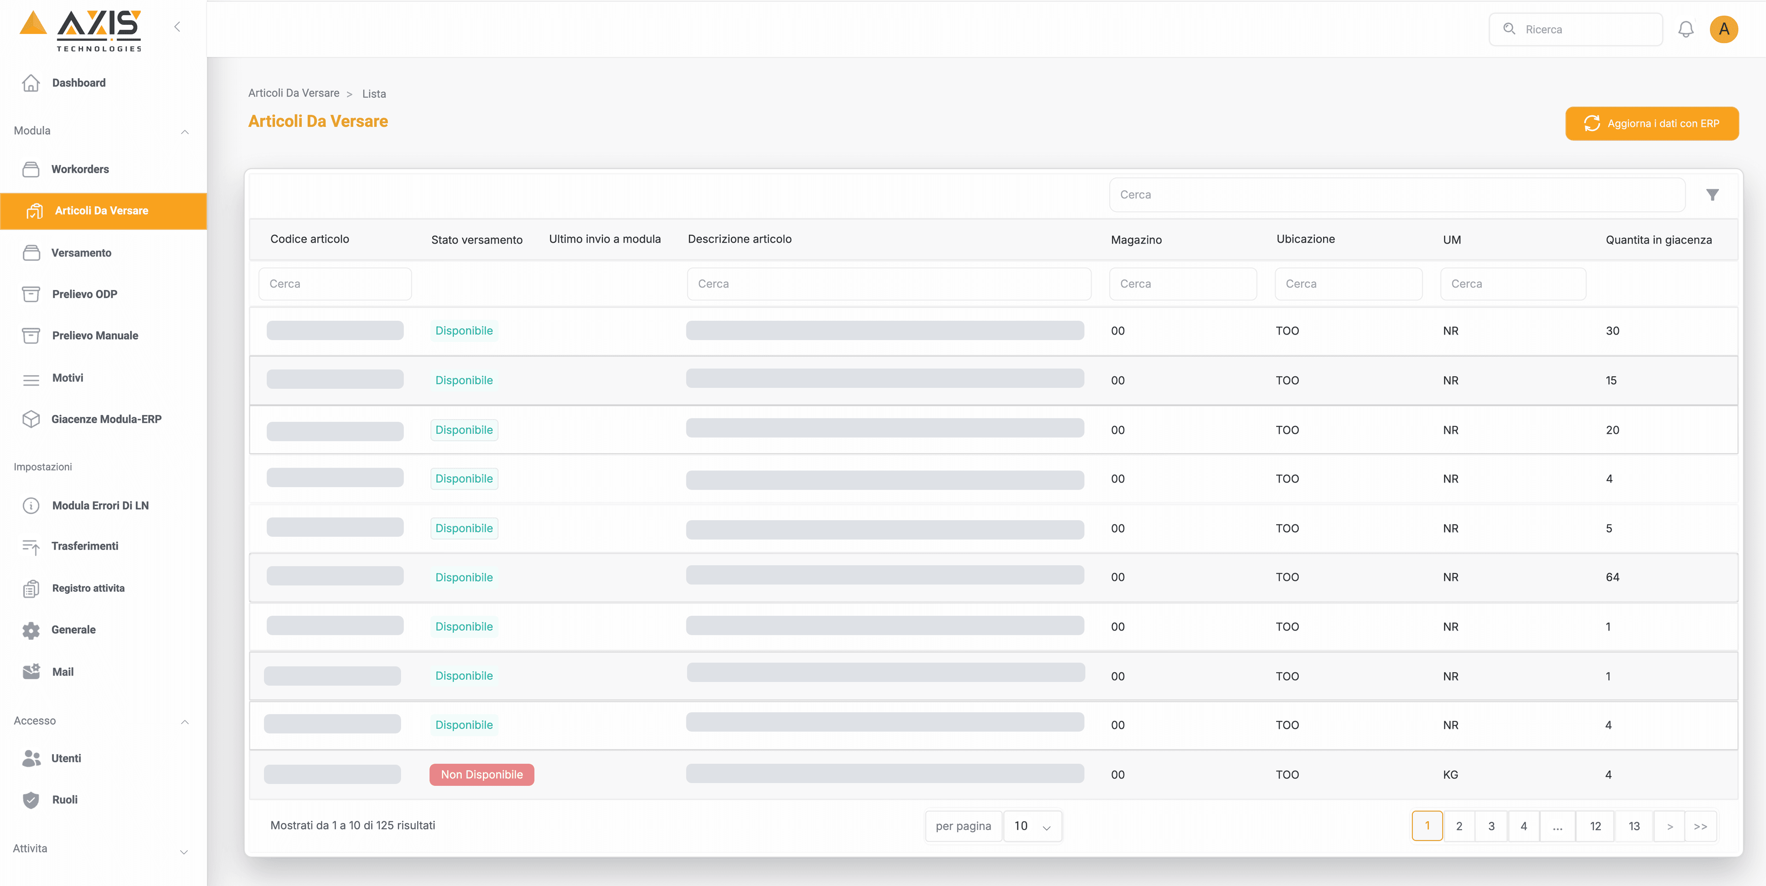Screen dimensions: 1766x886
Task: Open the per pagina dropdown
Action: coord(1032,826)
